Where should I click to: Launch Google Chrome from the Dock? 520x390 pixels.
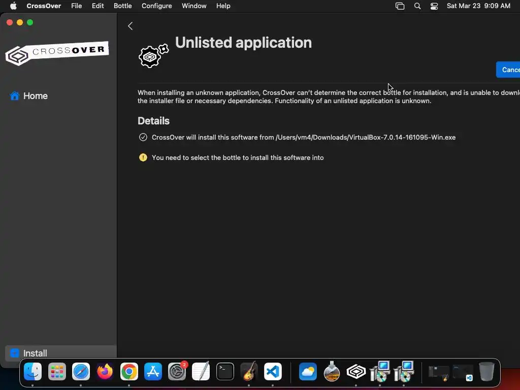(x=129, y=371)
